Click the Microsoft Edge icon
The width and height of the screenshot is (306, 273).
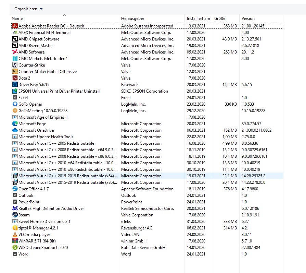tap(15, 124)
